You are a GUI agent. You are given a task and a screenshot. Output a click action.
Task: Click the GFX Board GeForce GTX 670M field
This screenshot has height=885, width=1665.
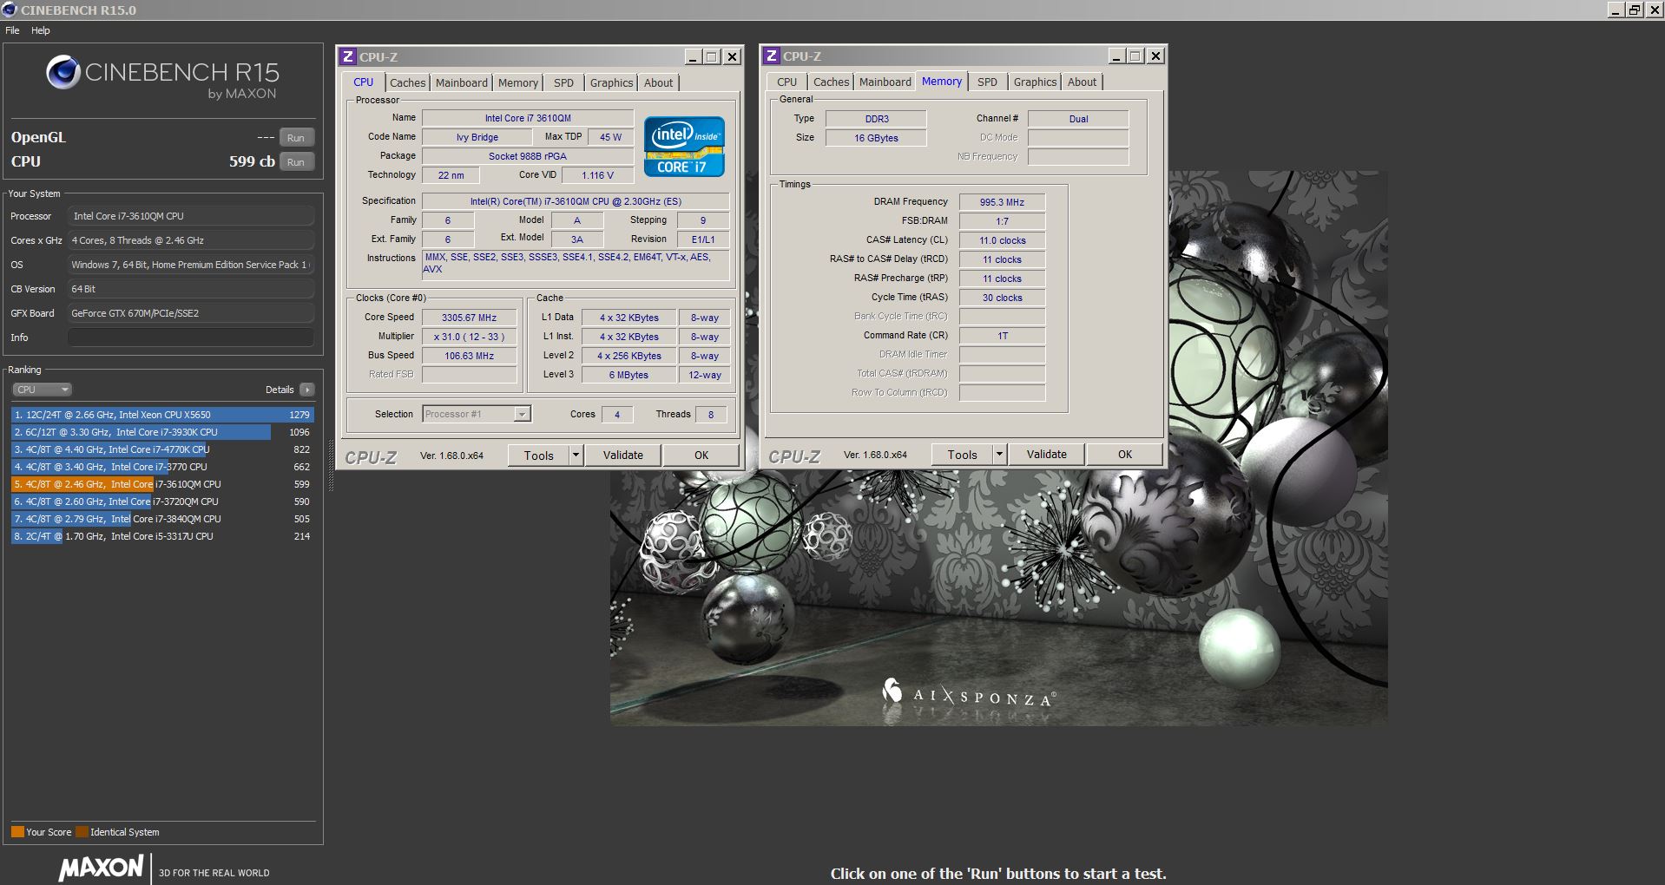point(191,313)
